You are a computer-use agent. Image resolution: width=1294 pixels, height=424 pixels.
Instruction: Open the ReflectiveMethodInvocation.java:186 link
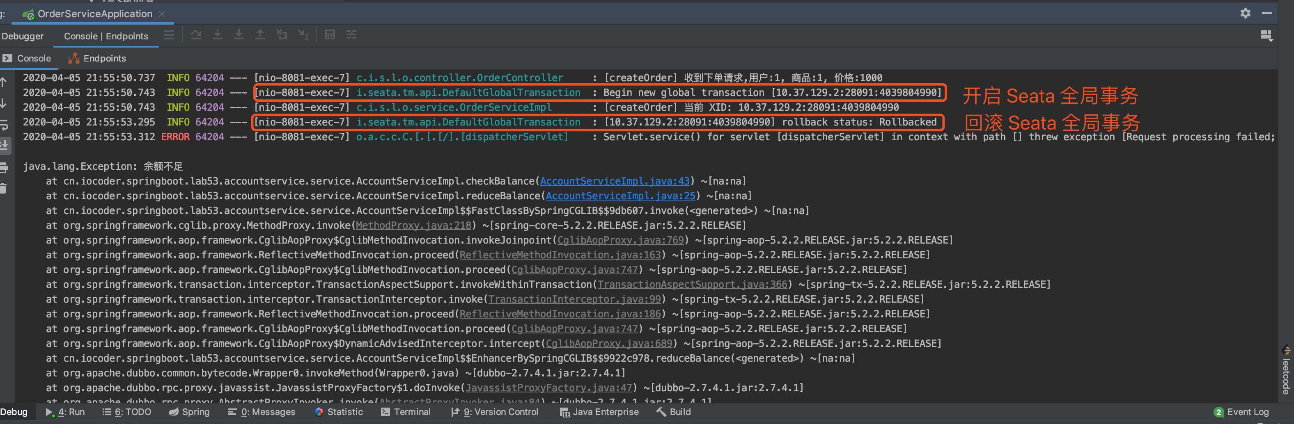coord(560,314)
